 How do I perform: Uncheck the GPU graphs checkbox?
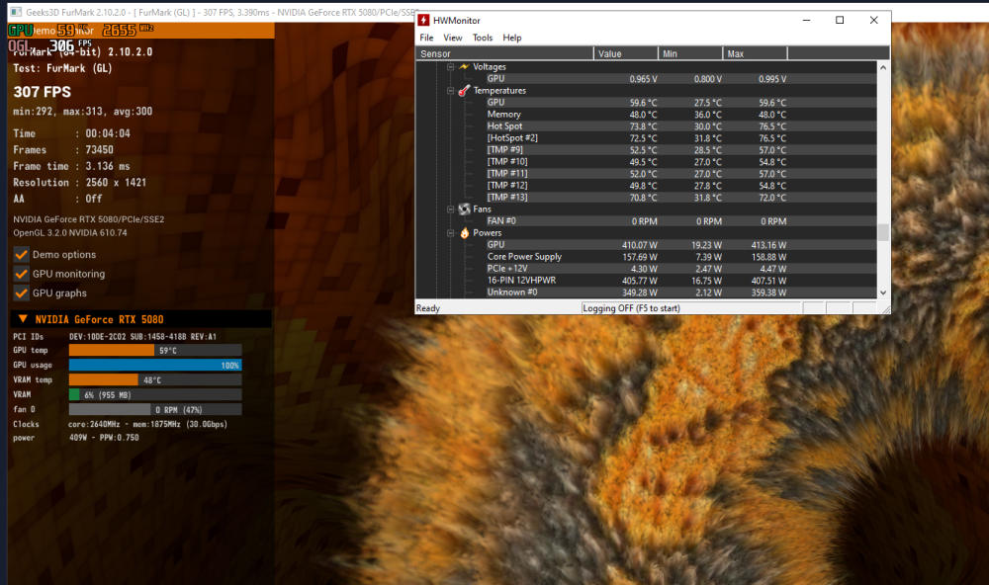pyautogui.click(x=22, y=293)
